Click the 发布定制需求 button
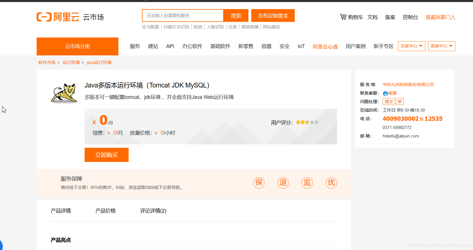Image resolution: width=473 pixels, height=250 pixels. tap(273, 16)
